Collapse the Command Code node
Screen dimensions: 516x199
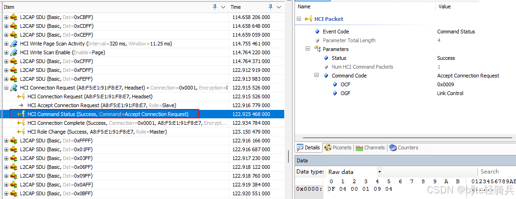317,75
